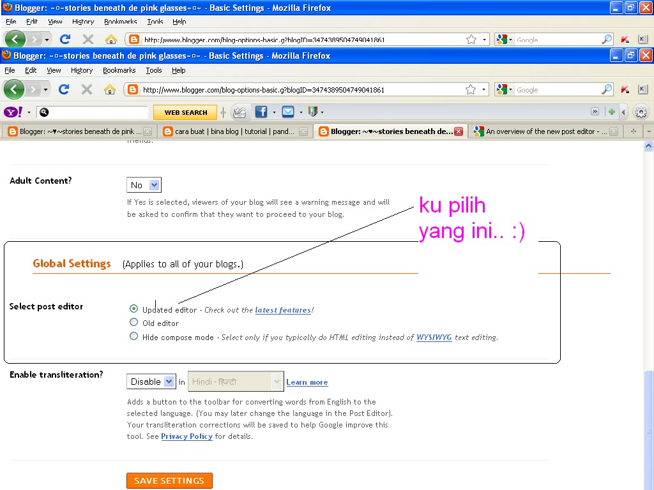Screen dimensions: 654x490
Task: Click the vertical scrollbar thumb
Action: [x=648, y=429]
